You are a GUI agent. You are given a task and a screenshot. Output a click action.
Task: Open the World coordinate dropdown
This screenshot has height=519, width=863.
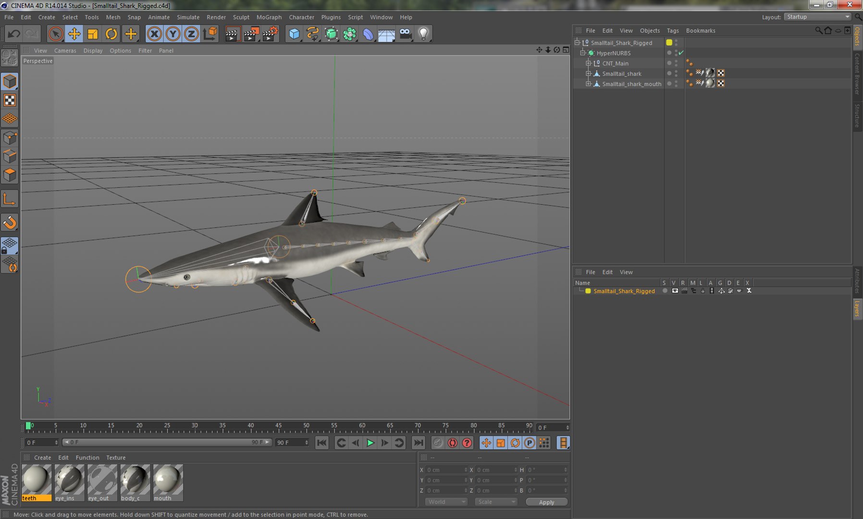click(x=446, y=502)
